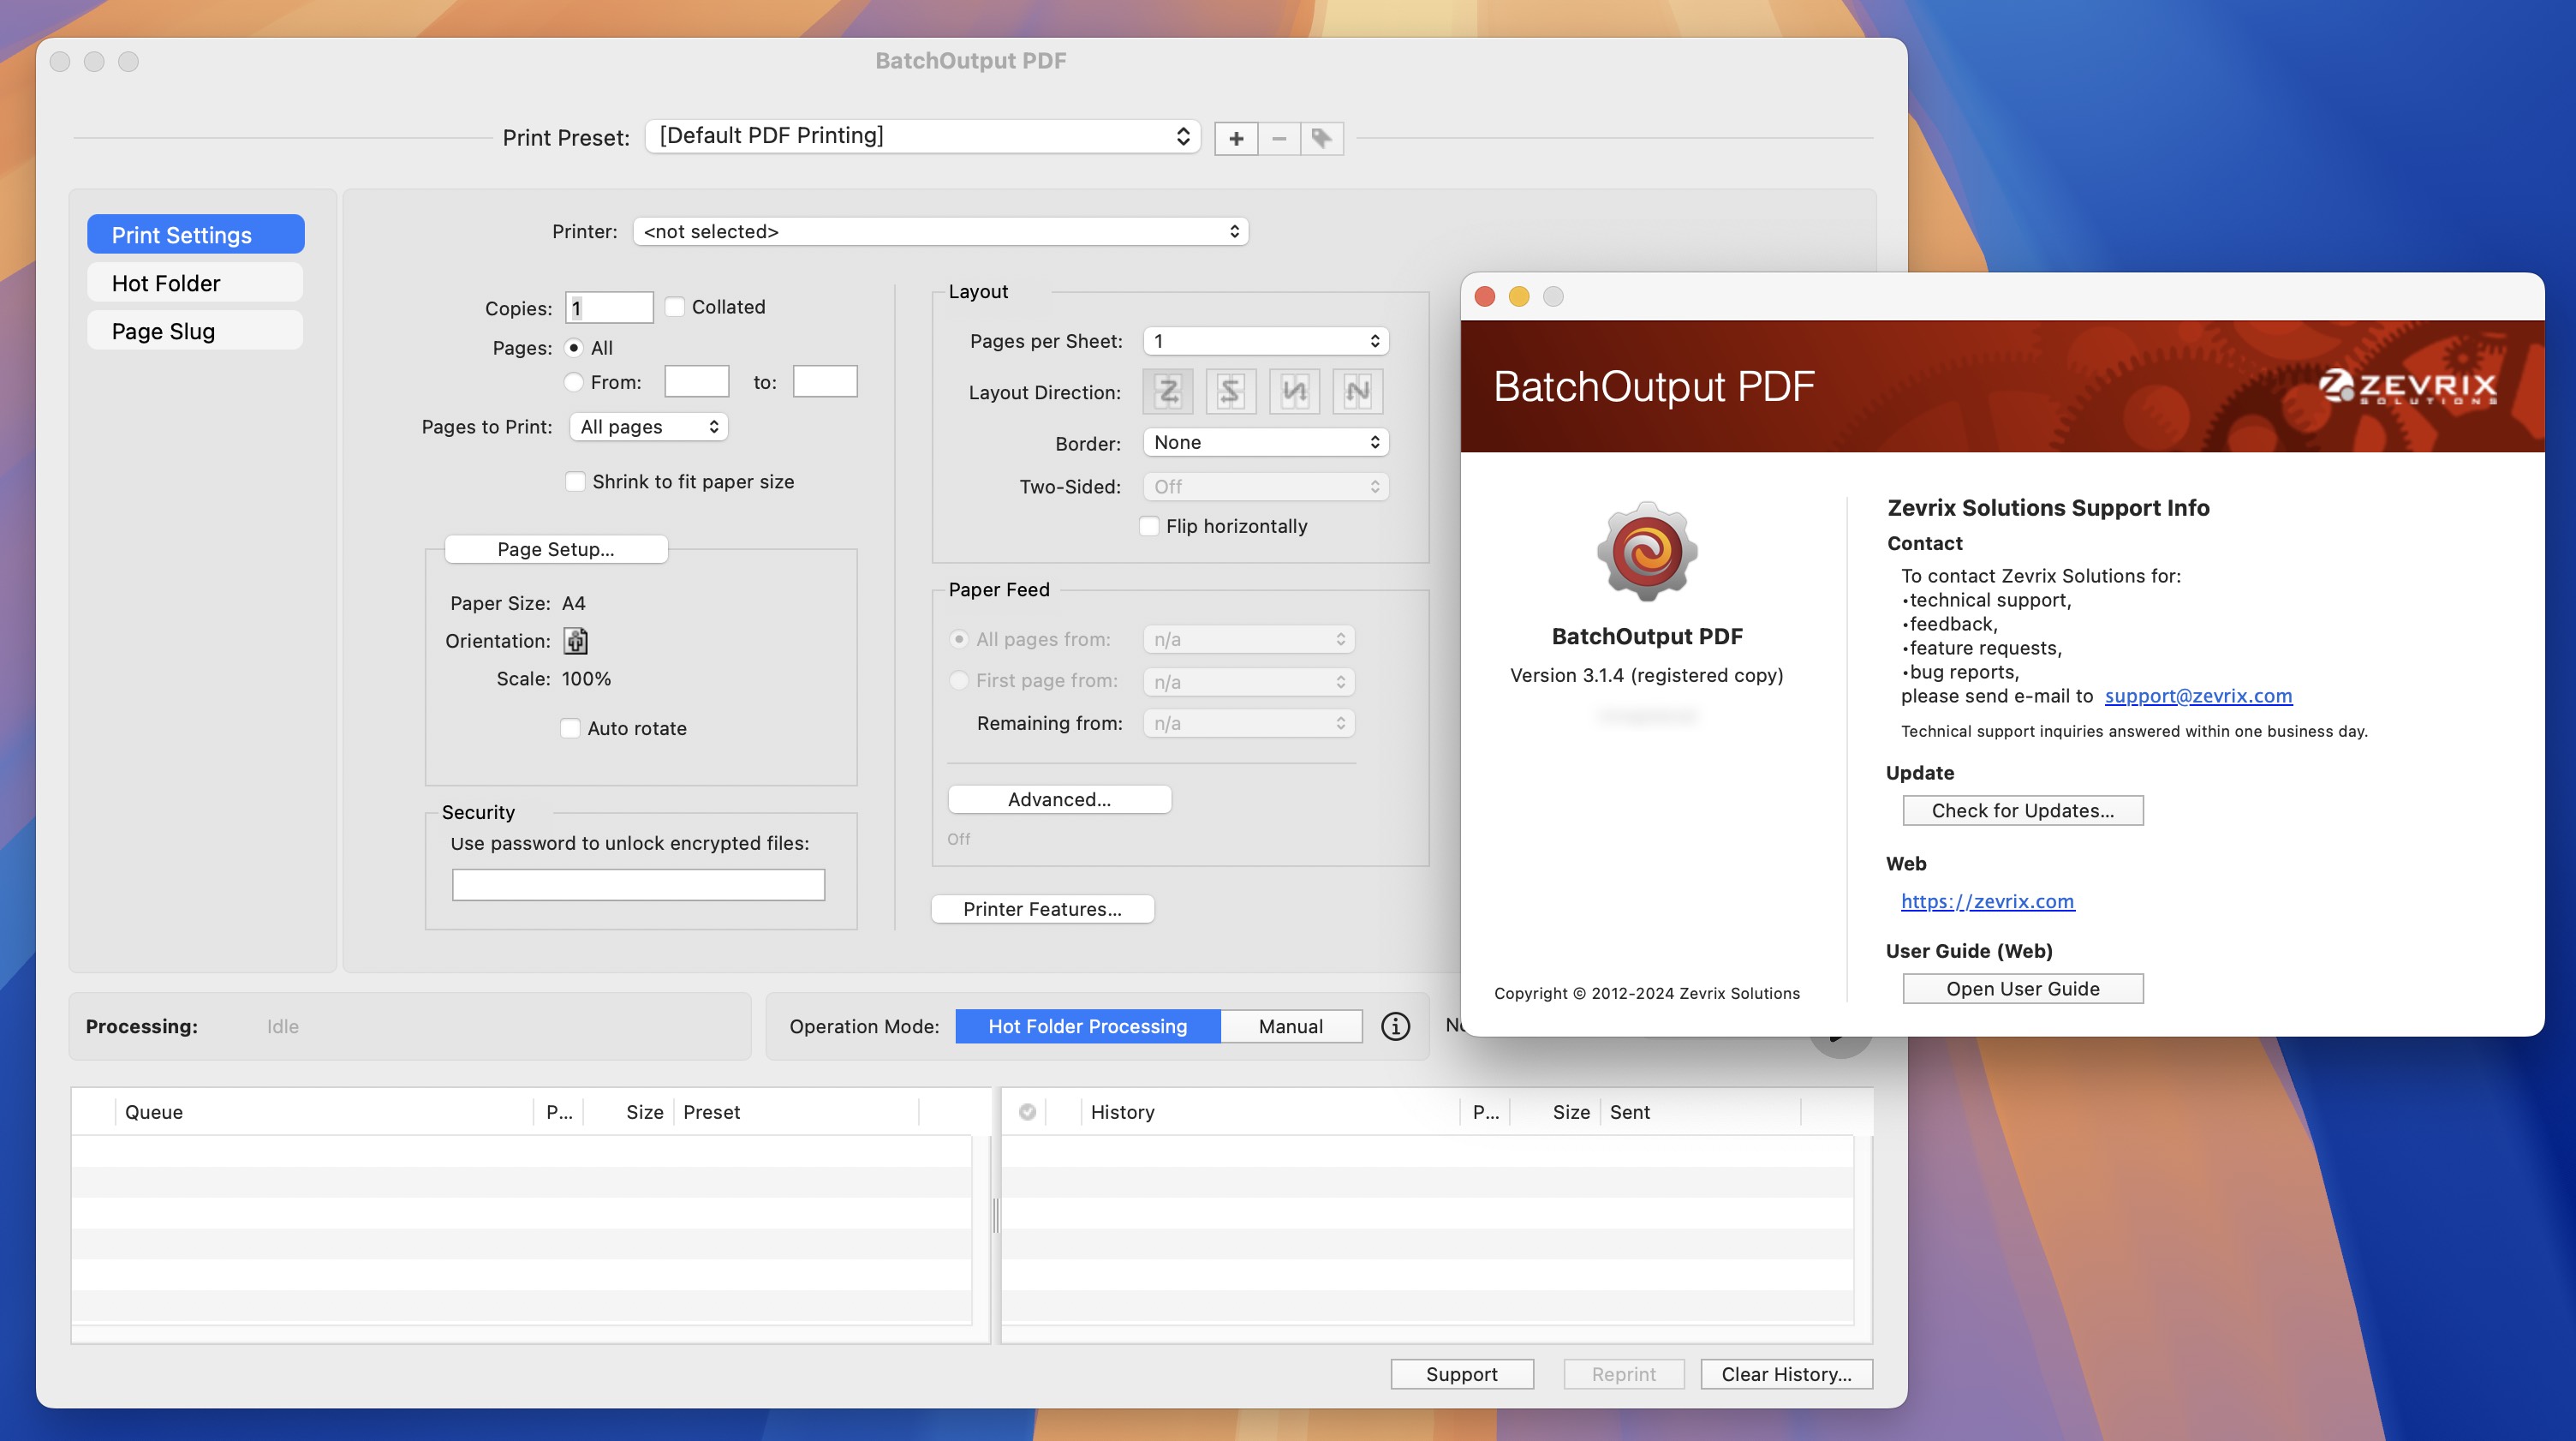Click the portrait orientation icon

tap(575, 641)
